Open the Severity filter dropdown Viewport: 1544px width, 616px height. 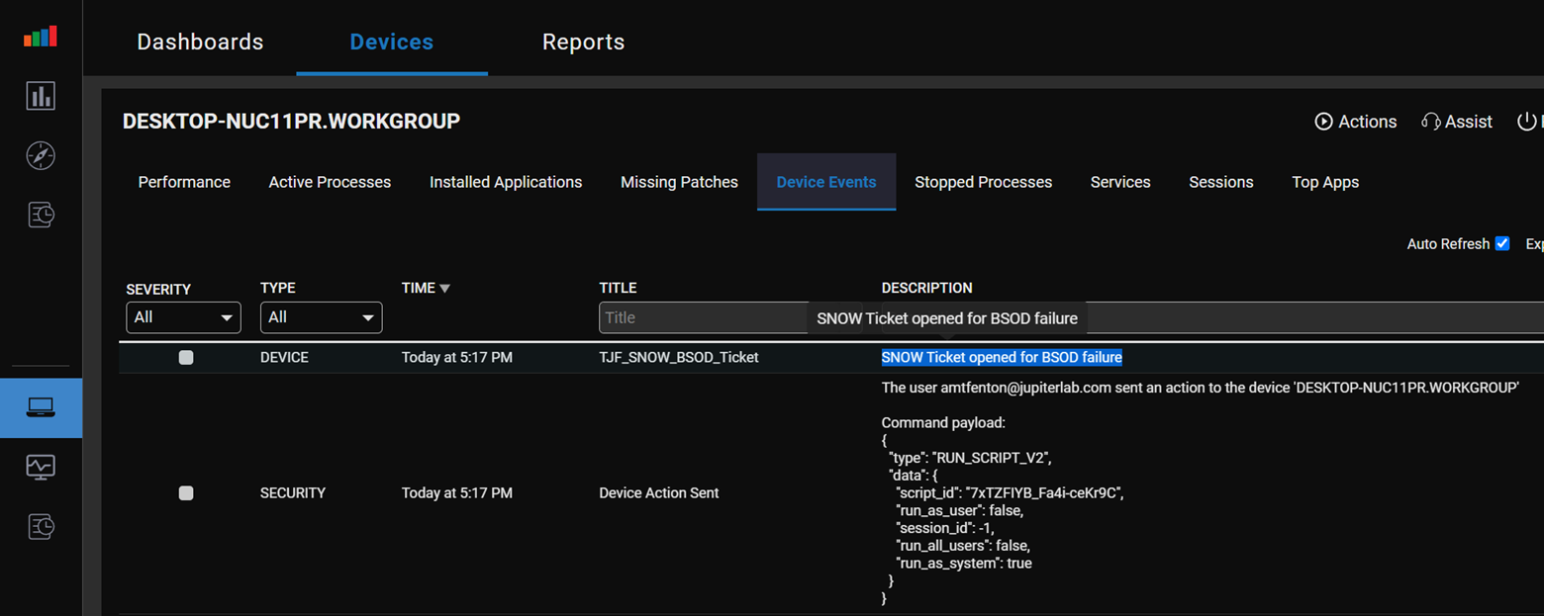(x=183, y=317)
